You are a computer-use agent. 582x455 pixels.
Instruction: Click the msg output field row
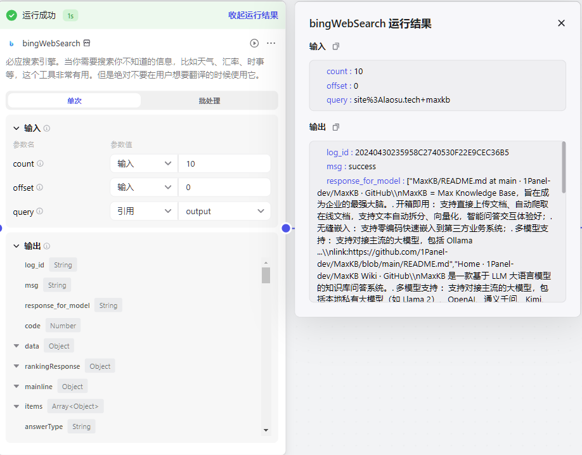coord(48,285)
